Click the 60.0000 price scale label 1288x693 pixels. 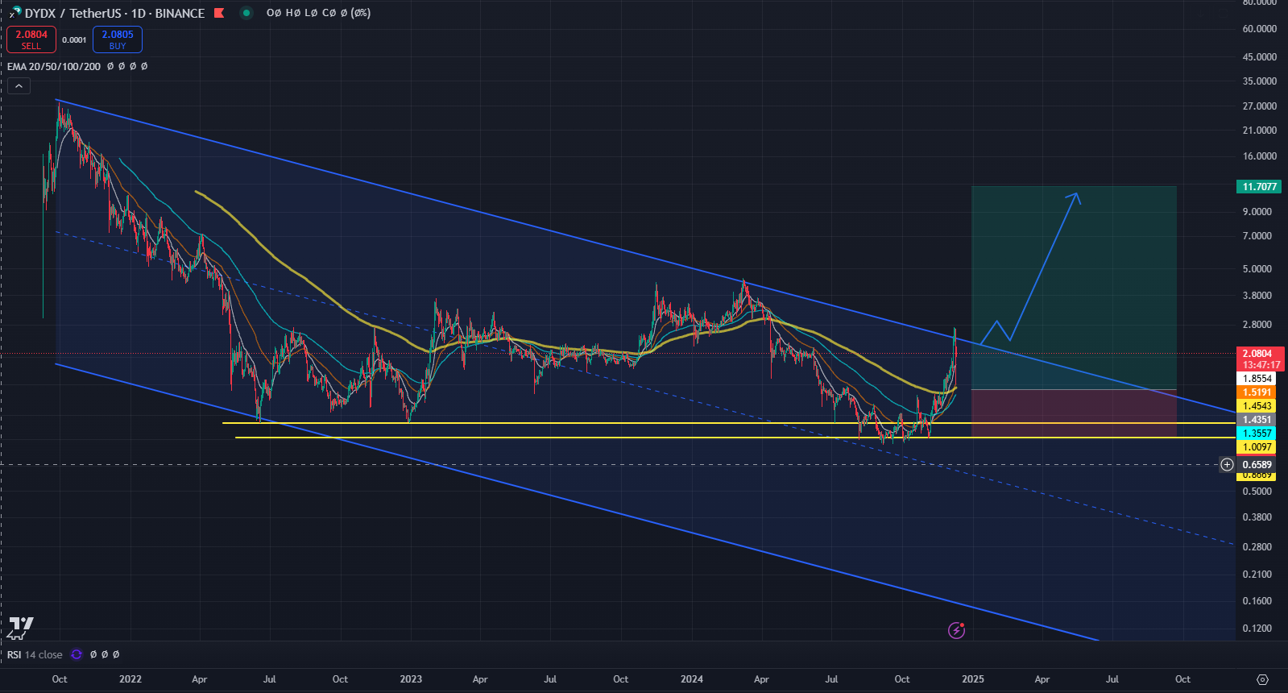(x=1260, y=28)
